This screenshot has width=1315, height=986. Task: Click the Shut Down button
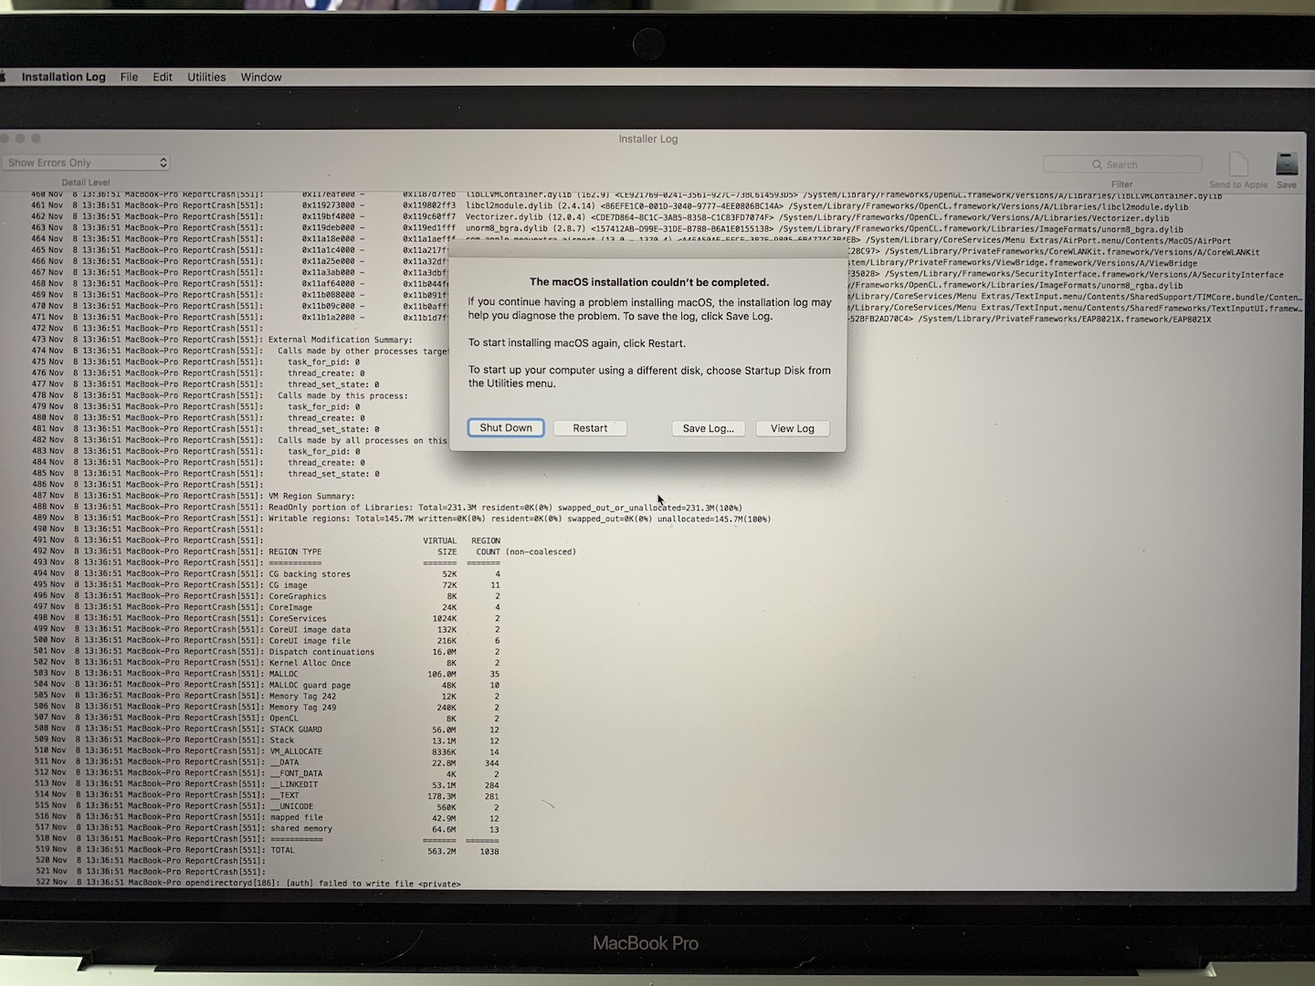point(506,427)
